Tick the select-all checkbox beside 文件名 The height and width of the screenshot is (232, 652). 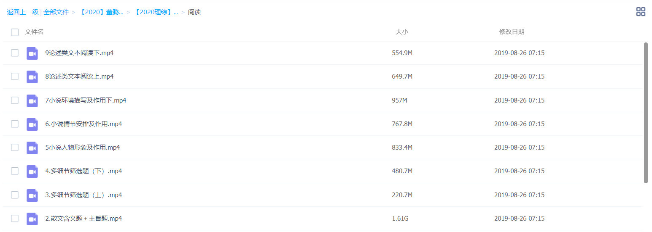[15, 32]
